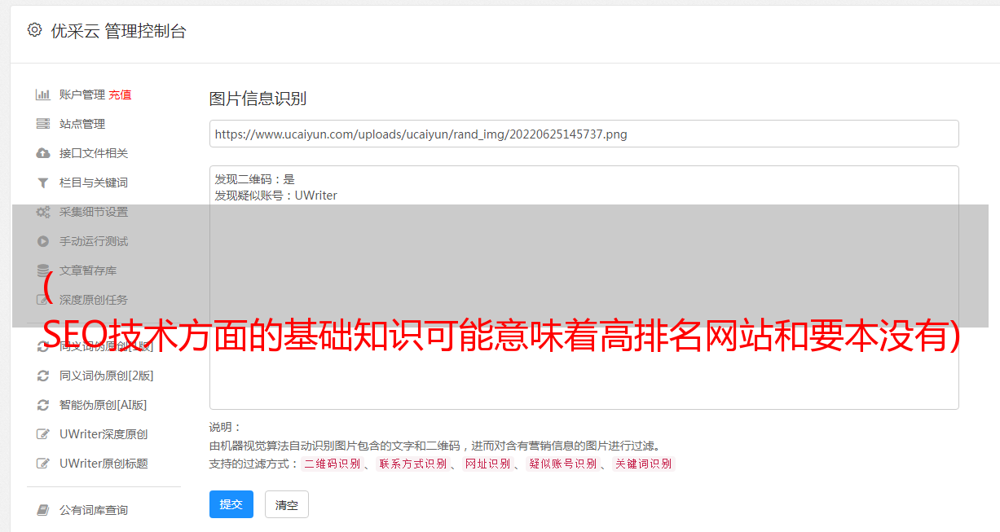
Task: Click the refresh icon beside 同义词伪原创[2版]
Action: pos(43,376)
